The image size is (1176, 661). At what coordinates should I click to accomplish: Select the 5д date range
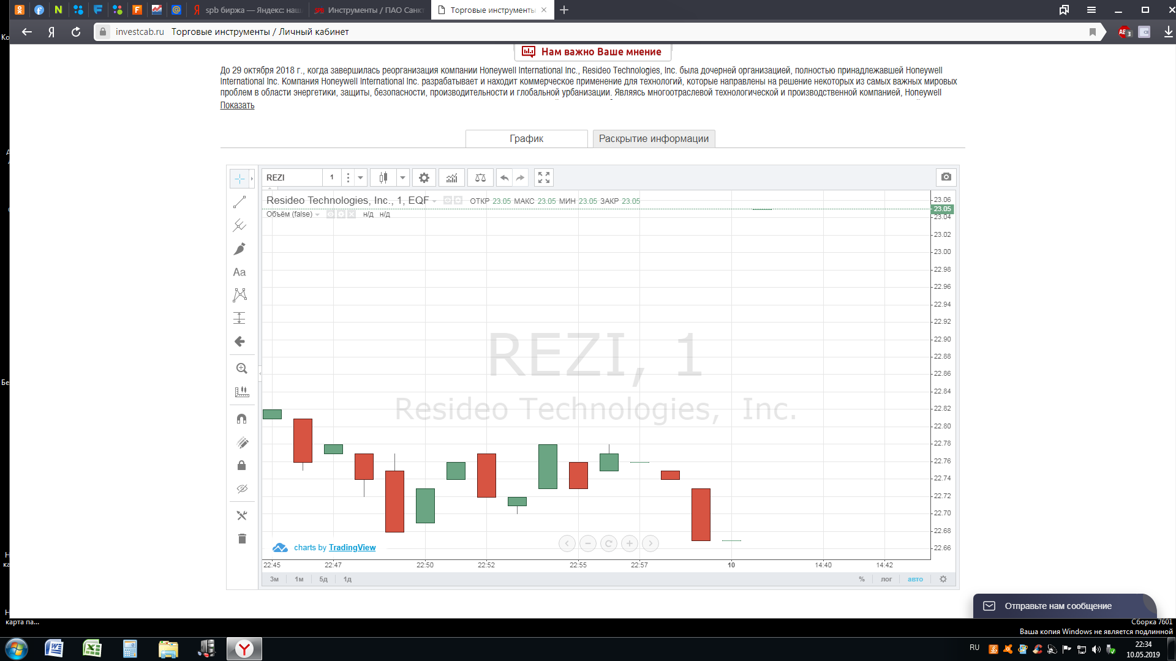[x=323, y=579]
